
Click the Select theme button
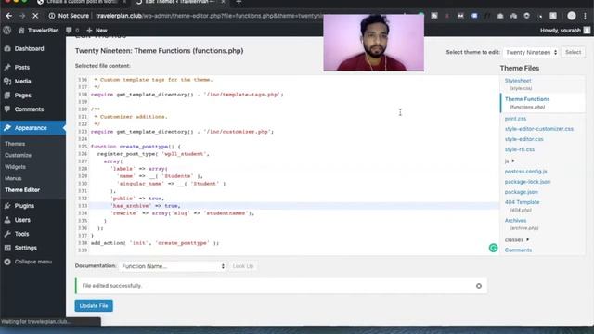[573, 52]
